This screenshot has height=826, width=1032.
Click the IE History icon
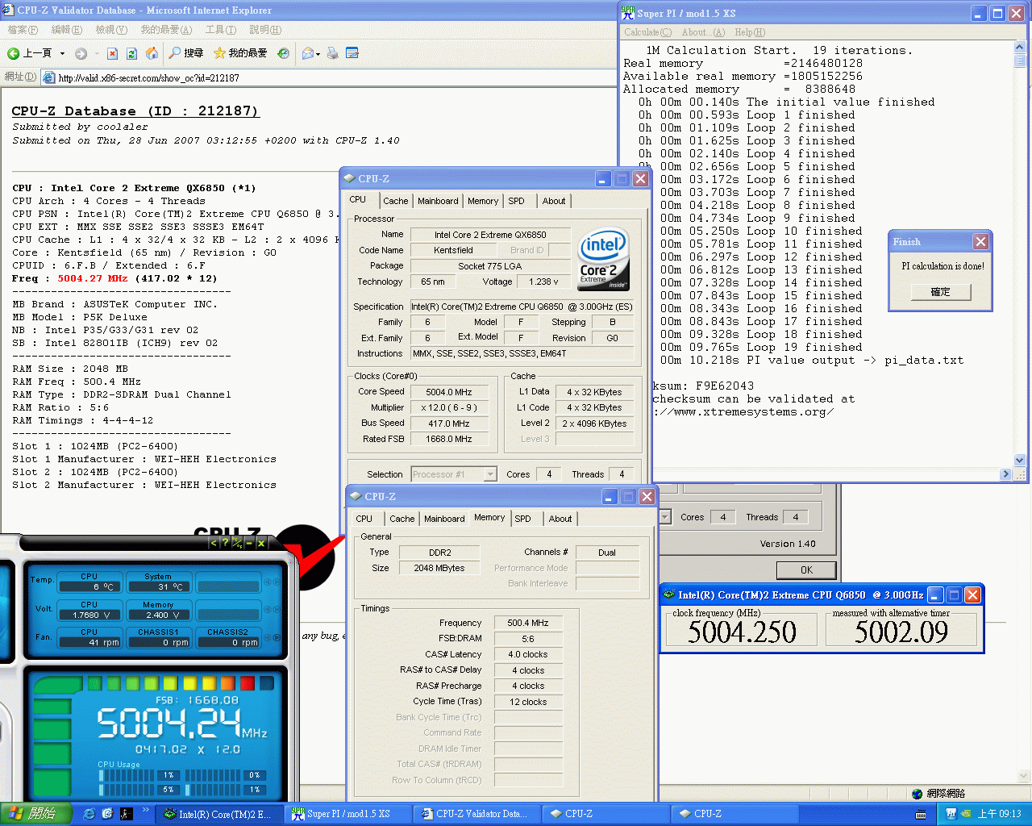coord(283,53)
